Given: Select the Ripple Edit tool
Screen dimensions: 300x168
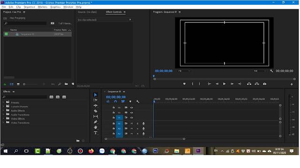Looking at the screenshot, I should (x=96, y=105).
